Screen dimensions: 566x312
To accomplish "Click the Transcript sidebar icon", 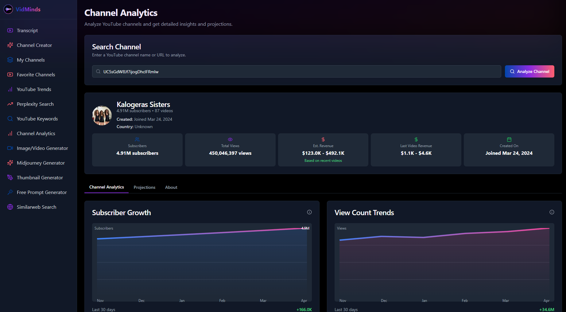I will pos(10,30).
